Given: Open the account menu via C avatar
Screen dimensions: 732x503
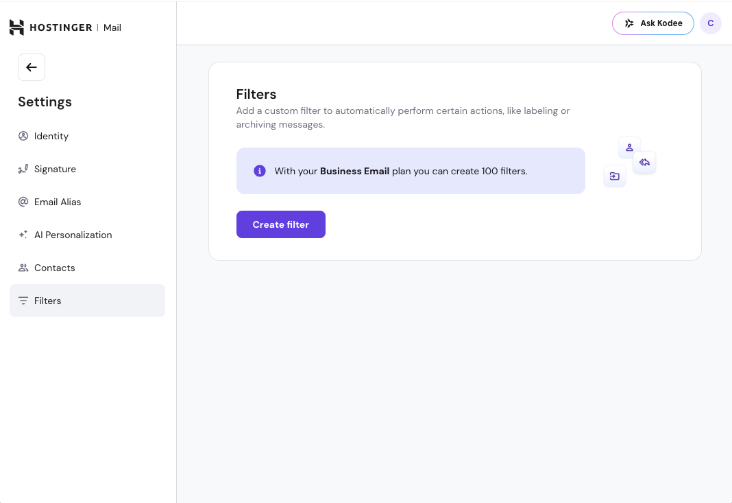Looking at the screenshot, I should pyautogui.click(x=710, y=23).
